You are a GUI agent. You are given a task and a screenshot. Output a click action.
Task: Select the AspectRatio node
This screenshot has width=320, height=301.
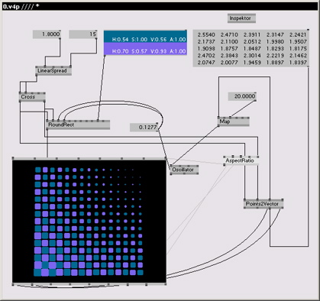click(x=241, y=160)
